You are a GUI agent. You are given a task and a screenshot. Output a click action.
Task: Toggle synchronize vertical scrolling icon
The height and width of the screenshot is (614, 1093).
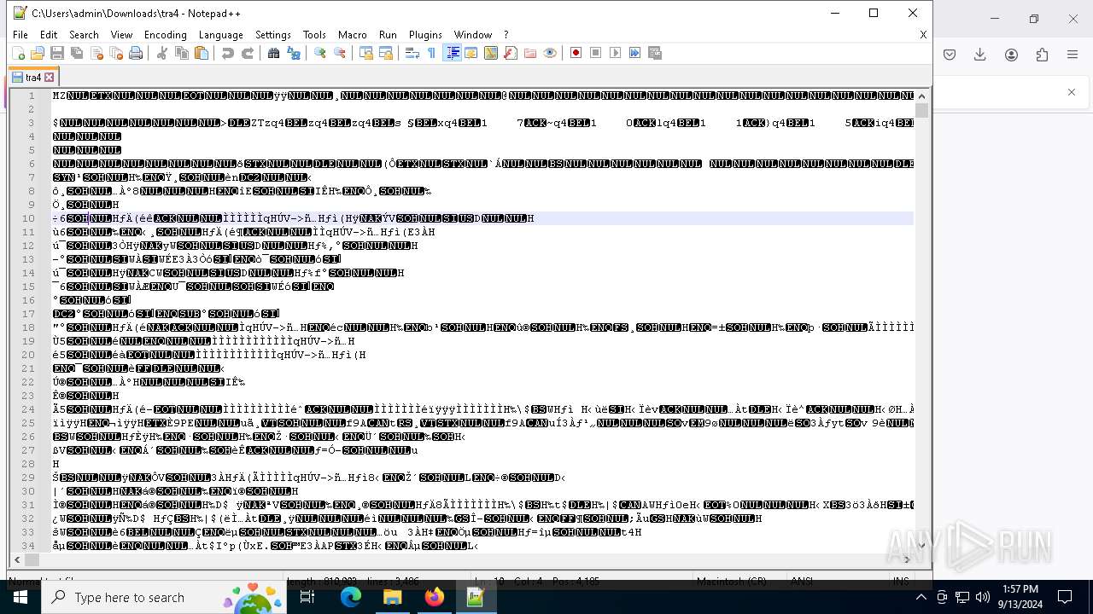[x=366, y=53]
